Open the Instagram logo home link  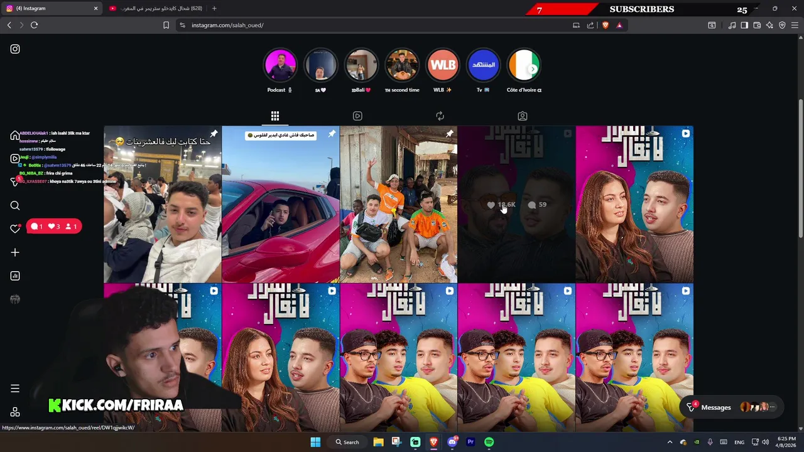tap(15, 49)
